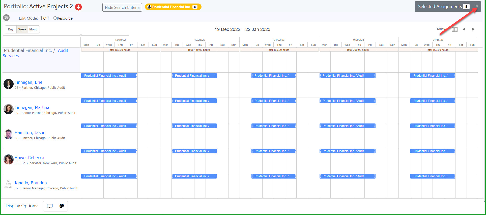The image size is (486, 215).
Task: Click the Today button
Action: pyautogui.click(x=441, y=29)
